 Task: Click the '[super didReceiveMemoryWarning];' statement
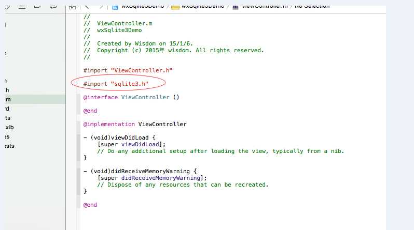(152, 178)
